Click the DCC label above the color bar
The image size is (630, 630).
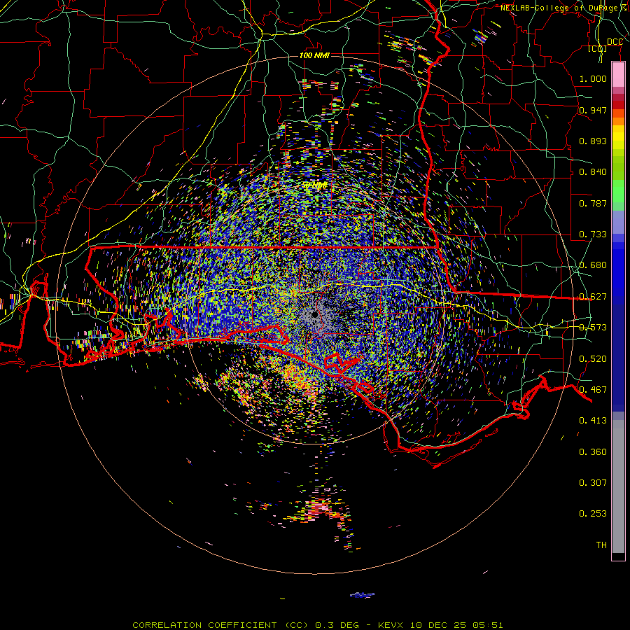tap(615, 42)
